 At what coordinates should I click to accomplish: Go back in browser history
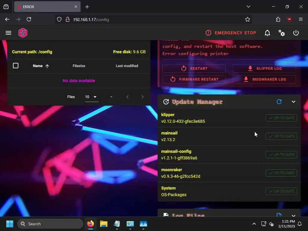(7, 19)
